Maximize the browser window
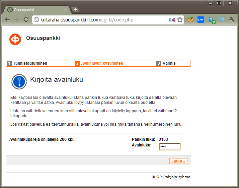Screen dimensions: 239x188 click(x=219, y=3)
